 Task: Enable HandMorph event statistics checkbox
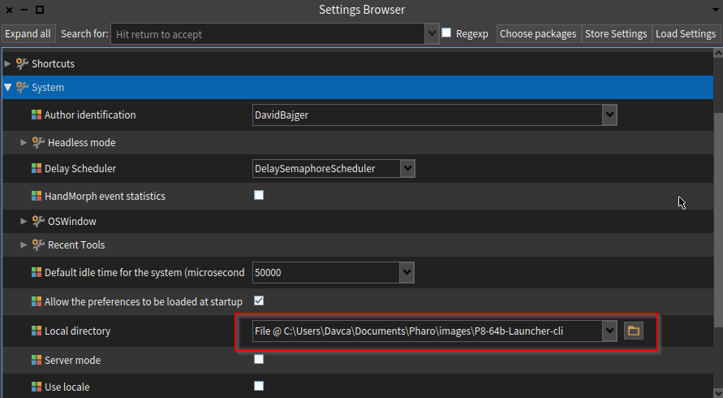pyautogui.click(x=259, y=195)
